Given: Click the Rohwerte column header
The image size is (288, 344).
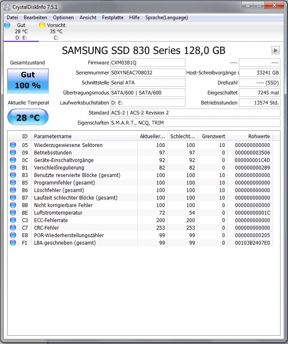Looking at the screenshot, I should (x=250, y=136).
